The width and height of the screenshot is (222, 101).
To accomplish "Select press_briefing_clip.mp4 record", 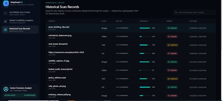I will click(131, 28).
